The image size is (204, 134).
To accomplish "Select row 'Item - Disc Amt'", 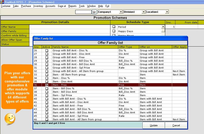I will click(x=110, y=81).
